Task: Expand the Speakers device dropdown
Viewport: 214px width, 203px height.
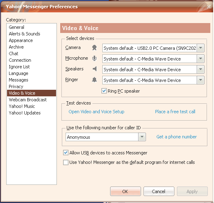Action: (x=200, y=69)
